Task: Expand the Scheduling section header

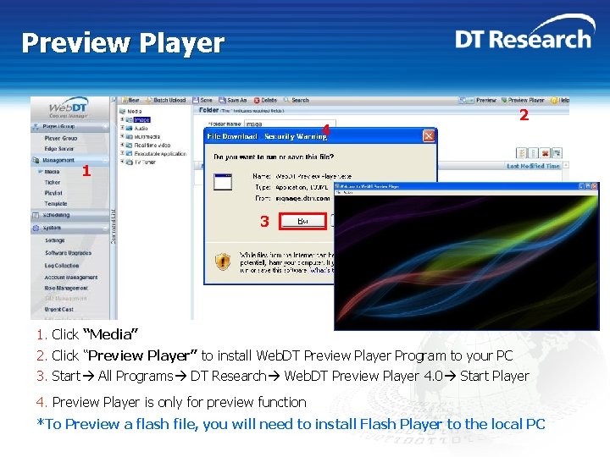Action: coord(70,215)
